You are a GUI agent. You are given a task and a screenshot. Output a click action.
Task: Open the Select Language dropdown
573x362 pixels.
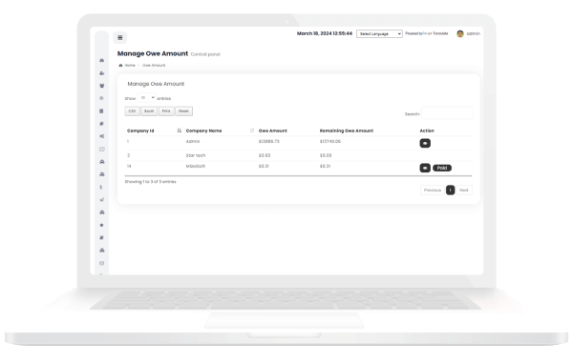(379, 34)
